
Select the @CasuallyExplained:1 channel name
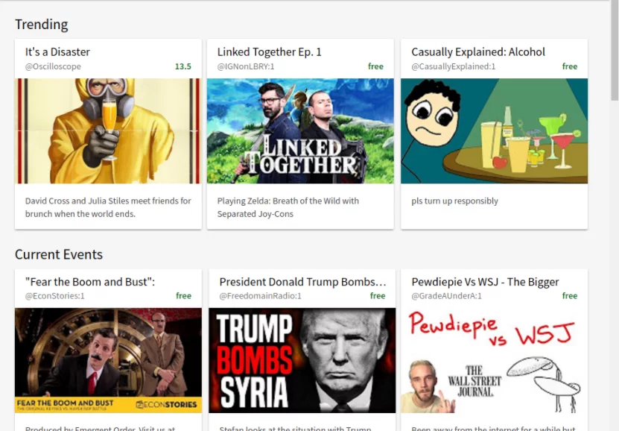coord(453,66)
